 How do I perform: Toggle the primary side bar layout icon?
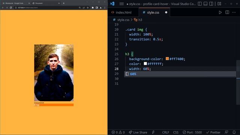tap(200, 4)
